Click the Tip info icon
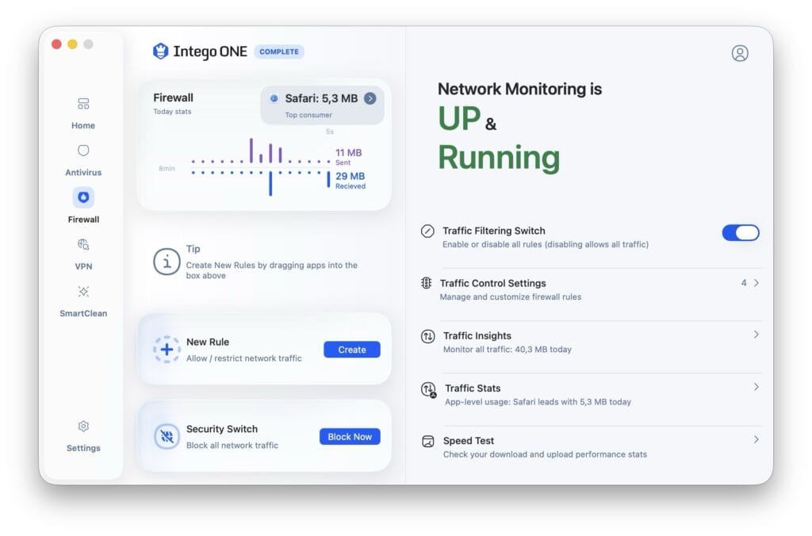The image size is (812, 536). coord(167,261)
